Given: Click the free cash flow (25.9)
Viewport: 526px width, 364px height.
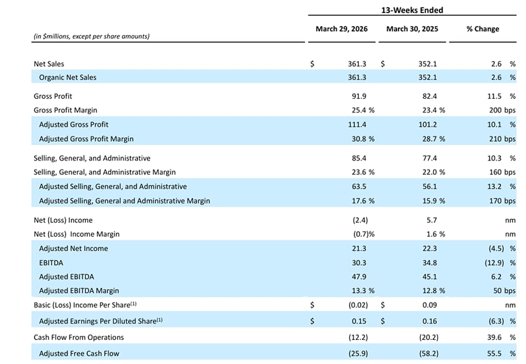Looking at the screenshot, I should [358, 354].
